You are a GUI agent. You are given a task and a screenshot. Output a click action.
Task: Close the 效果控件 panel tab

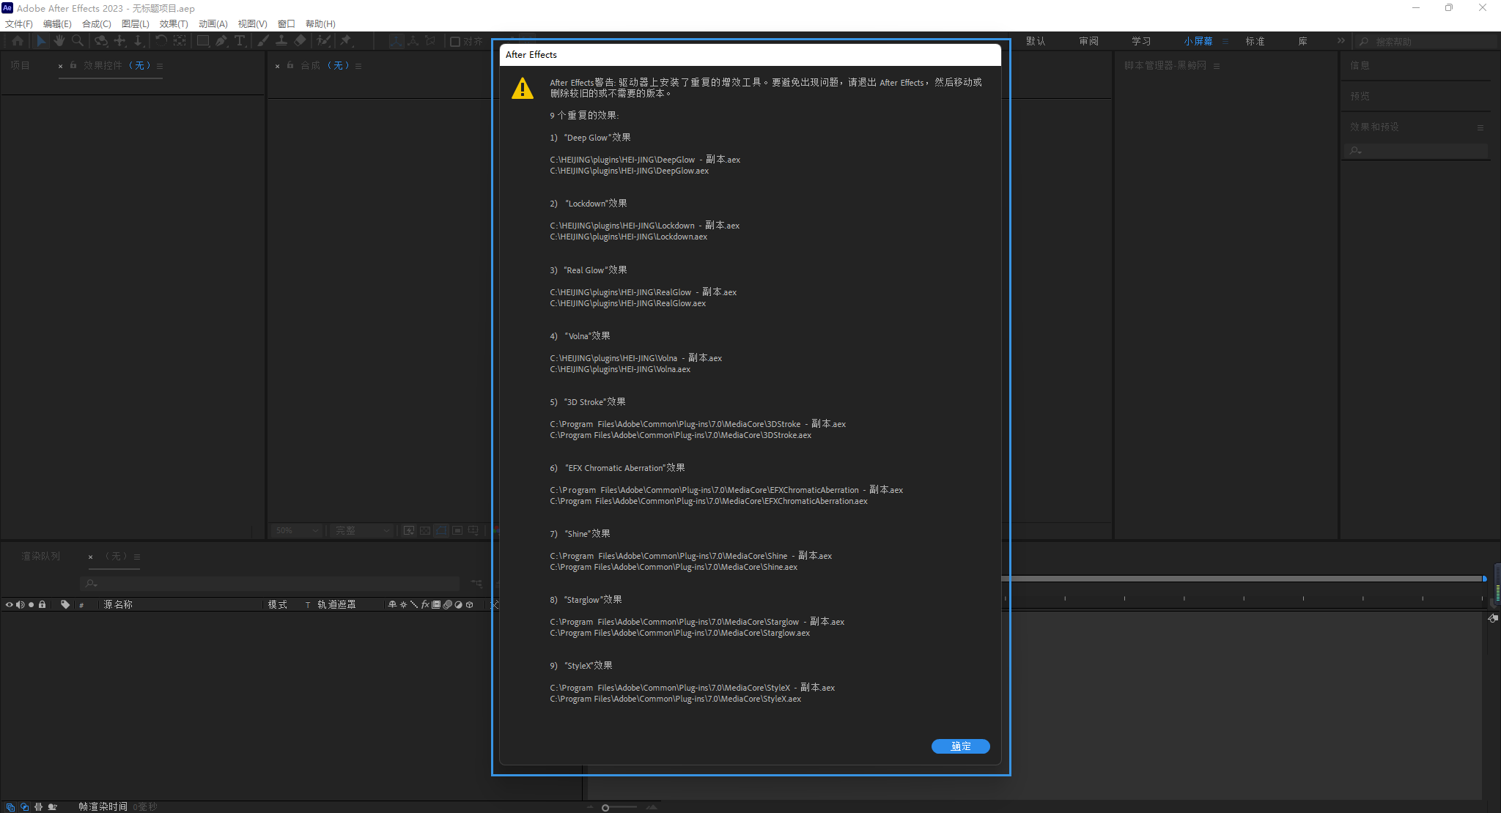pyautogui.click(x=60, y=66)
